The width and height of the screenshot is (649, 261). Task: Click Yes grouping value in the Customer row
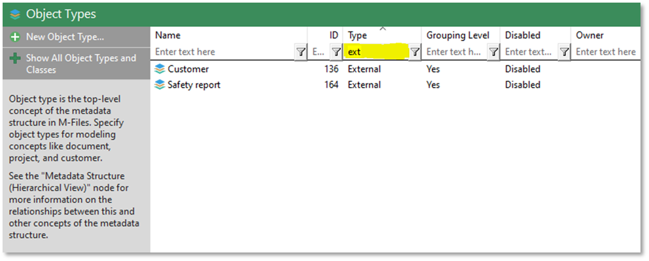click(x=433, y=69)
